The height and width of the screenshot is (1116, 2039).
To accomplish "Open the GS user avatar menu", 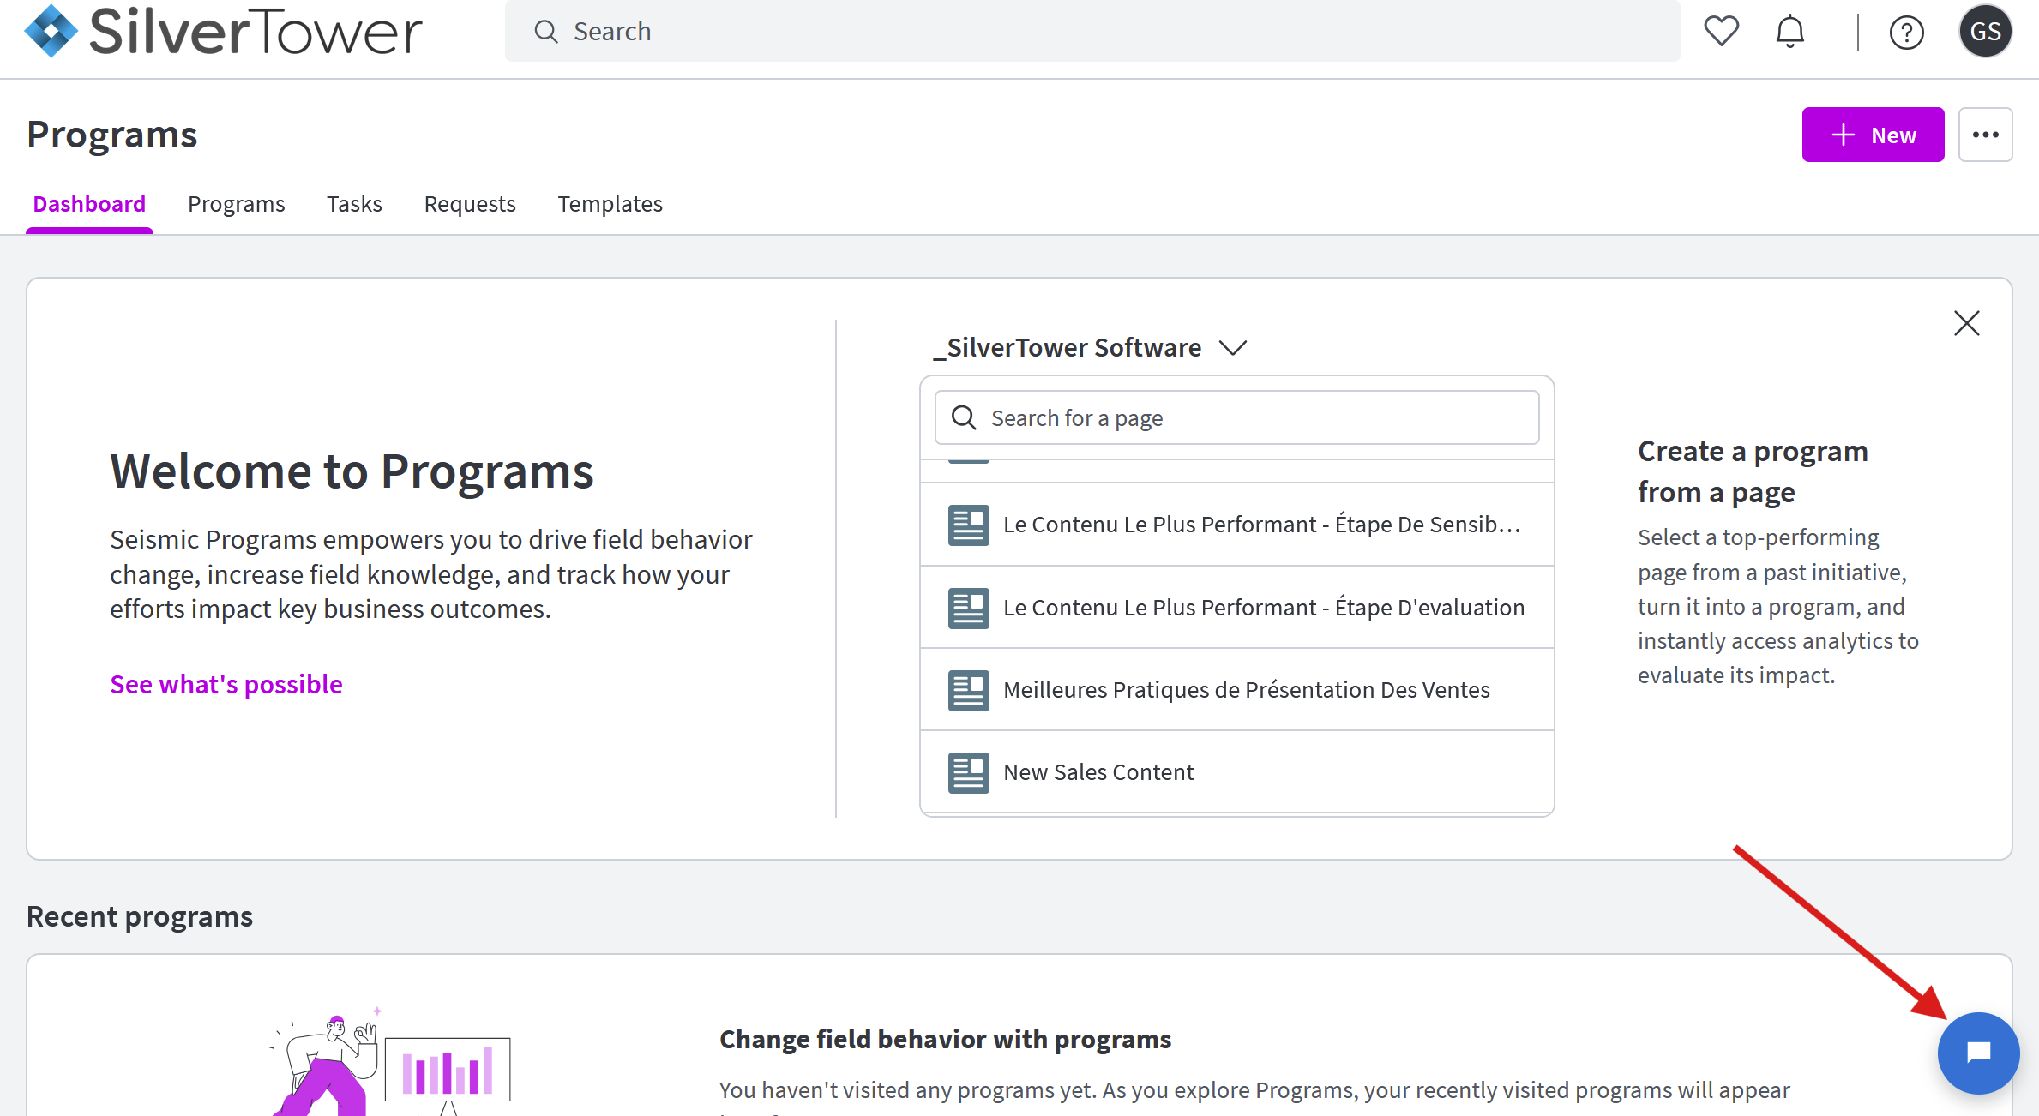I will pyautogui.click(x=1985, y=32).
